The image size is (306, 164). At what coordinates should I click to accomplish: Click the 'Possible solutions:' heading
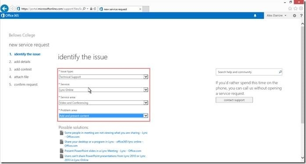pyautogui.click(x=74, y=128)
